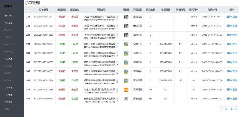Open the product thumbnail of order 183

tap(126, 99)
